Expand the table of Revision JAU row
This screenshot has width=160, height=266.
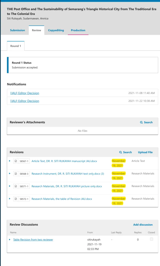(10, 198)
